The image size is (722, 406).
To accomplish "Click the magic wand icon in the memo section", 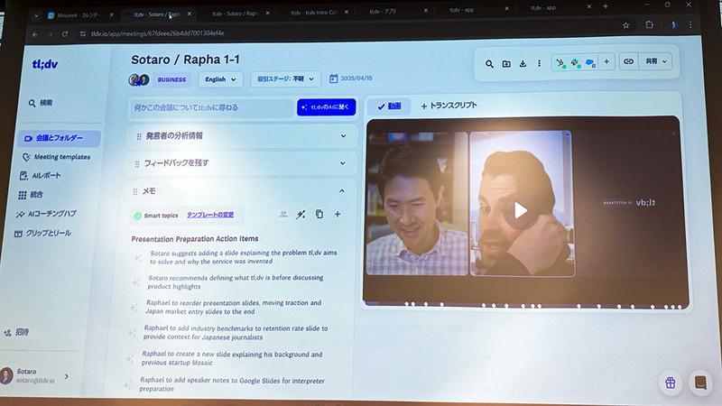I will point(301,215).
